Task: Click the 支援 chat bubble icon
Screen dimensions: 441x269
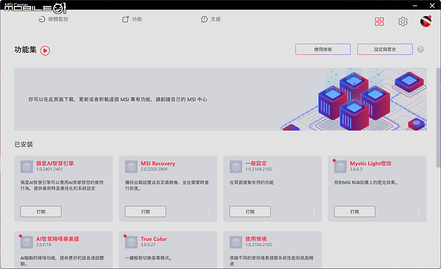Action: pyautogui.click(x=204, y=19)
